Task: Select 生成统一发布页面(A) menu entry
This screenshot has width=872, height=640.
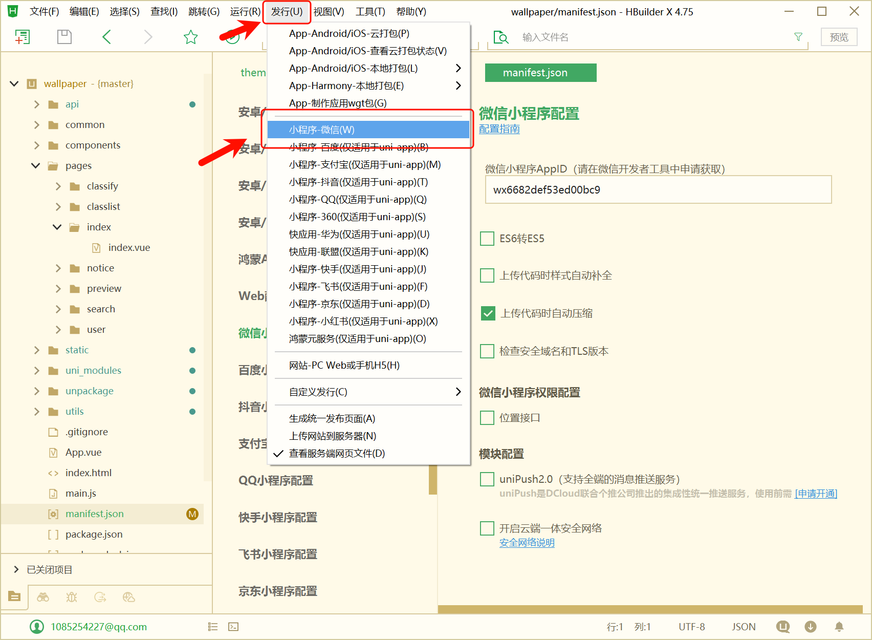Action: coord(368,419)
